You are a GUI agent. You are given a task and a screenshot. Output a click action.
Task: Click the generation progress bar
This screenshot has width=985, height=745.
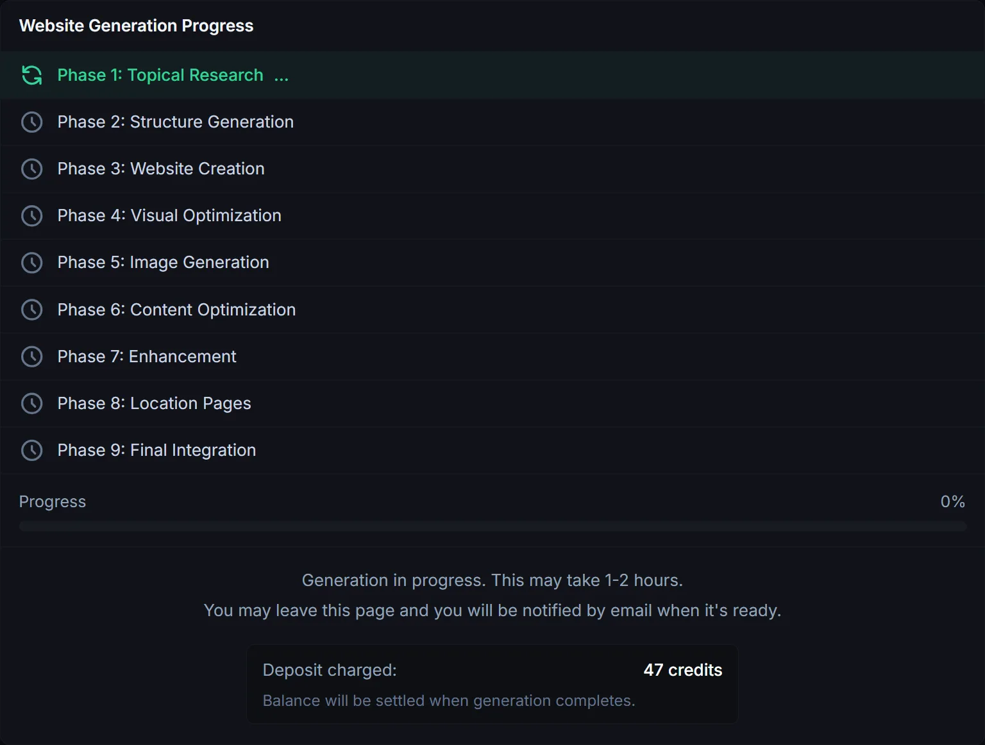[x=492, y=526]
